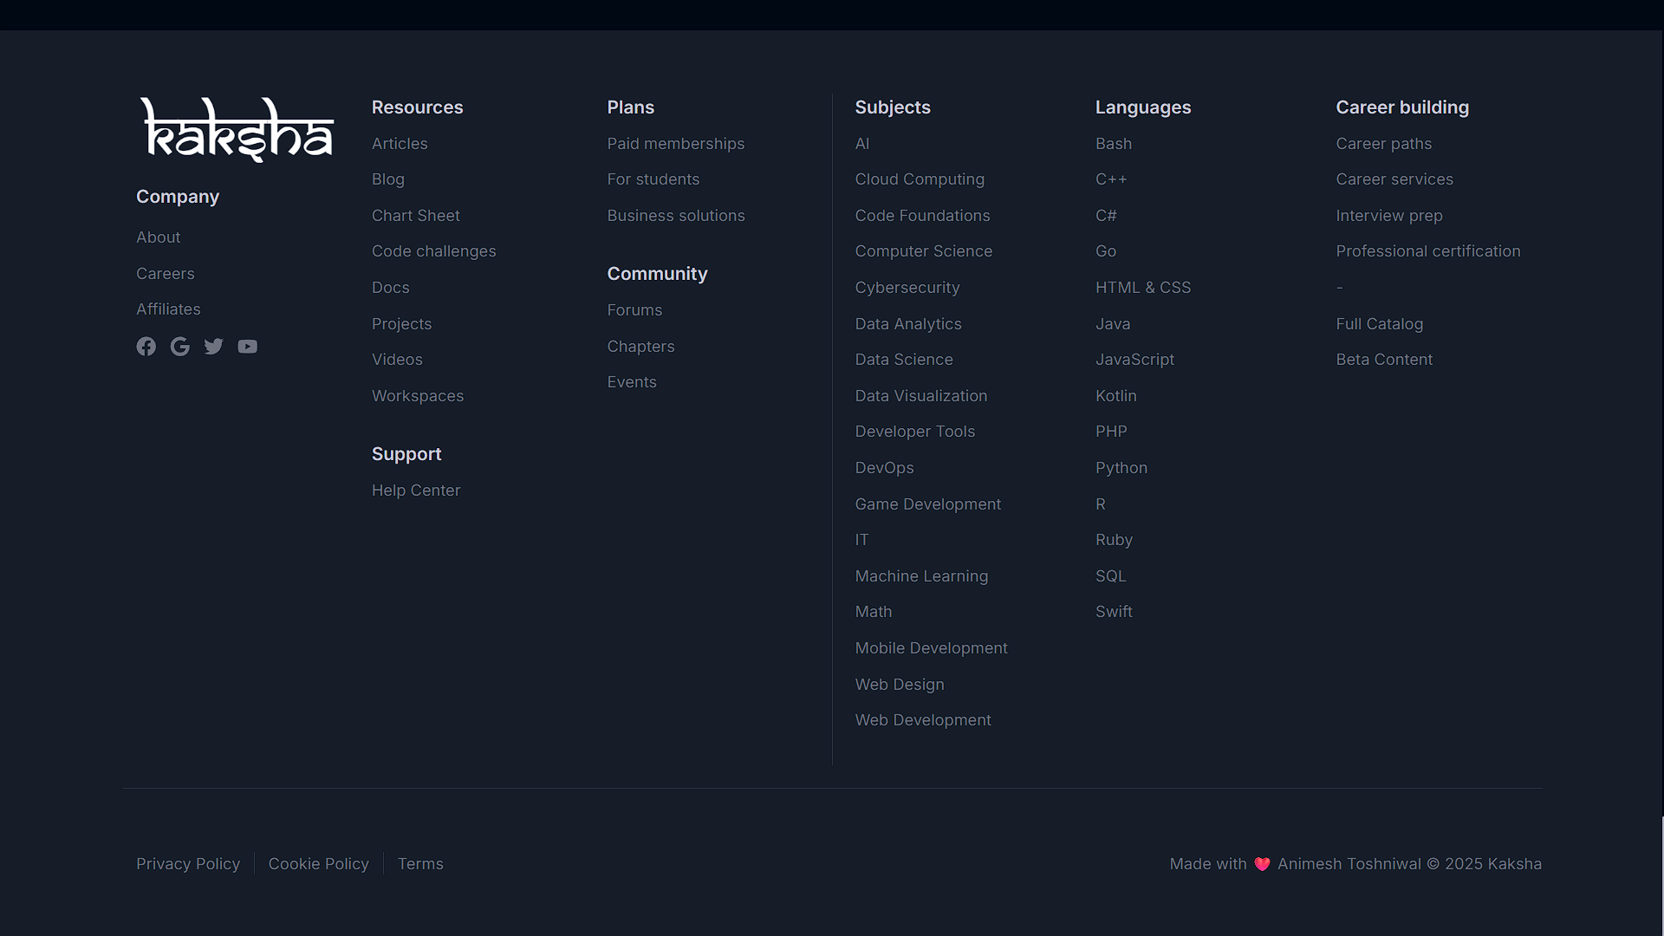The width and height of the screenshot is (1664, 936).
Task: Choose the Bash language link
Action: coord(1114,144)
